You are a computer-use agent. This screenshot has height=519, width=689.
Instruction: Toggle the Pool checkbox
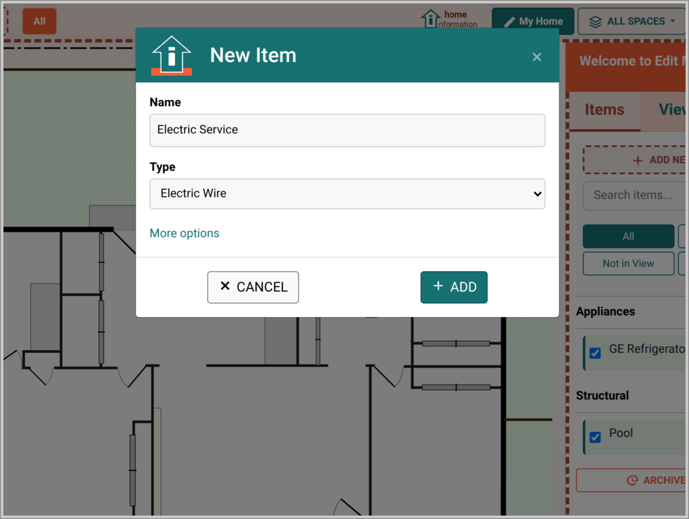point(595,437)
